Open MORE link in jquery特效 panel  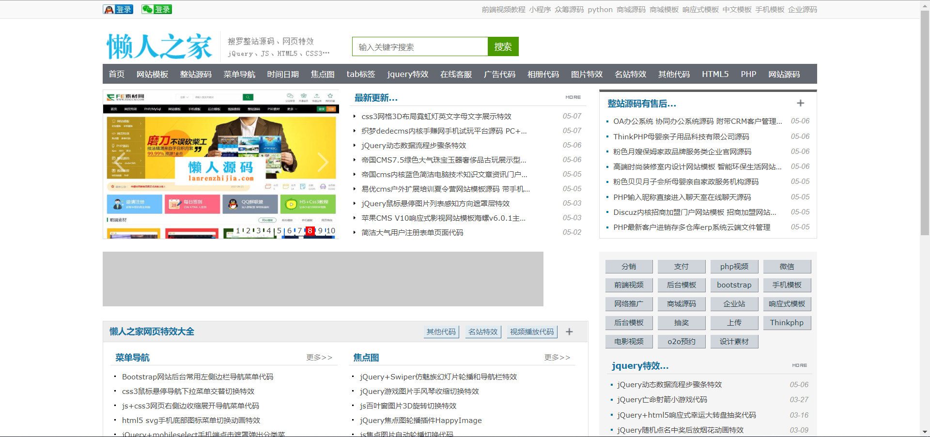[x=799, y=365]
